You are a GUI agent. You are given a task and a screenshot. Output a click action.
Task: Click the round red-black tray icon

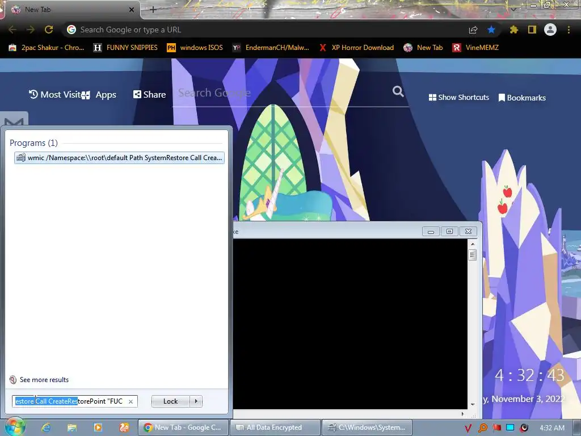tap(524, 428)
